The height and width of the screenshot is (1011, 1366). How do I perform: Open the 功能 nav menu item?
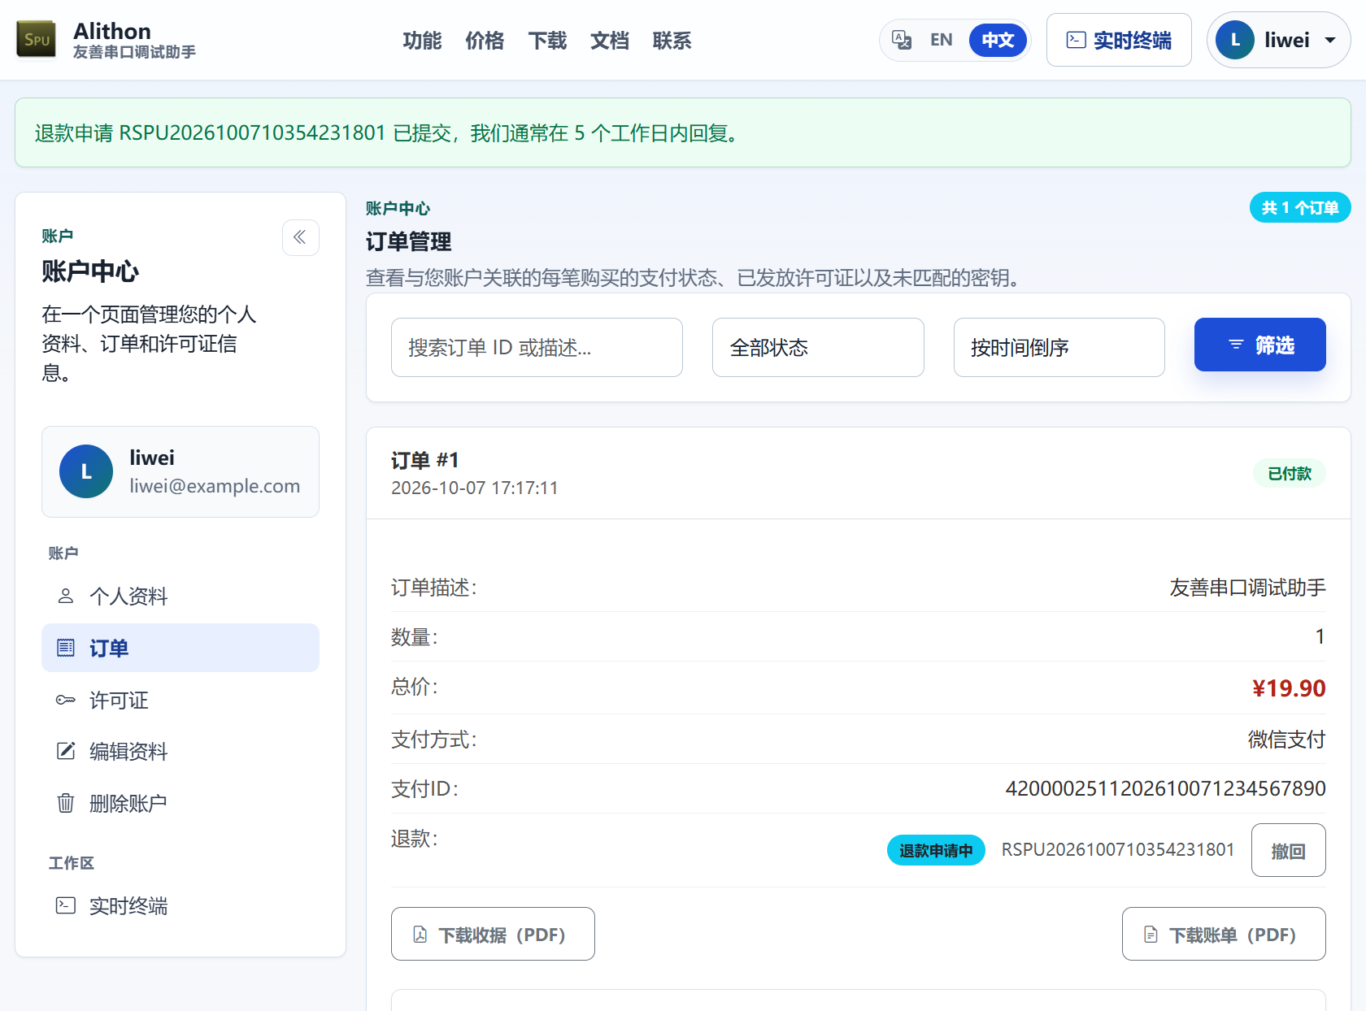pos(422,41)
